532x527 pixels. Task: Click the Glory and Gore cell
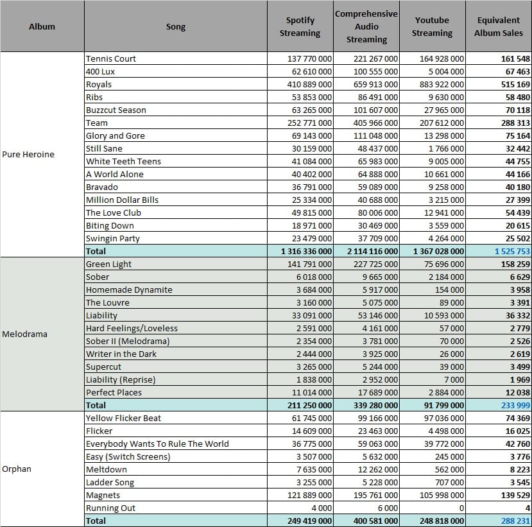pyautogui.click(x=176, y=135)
